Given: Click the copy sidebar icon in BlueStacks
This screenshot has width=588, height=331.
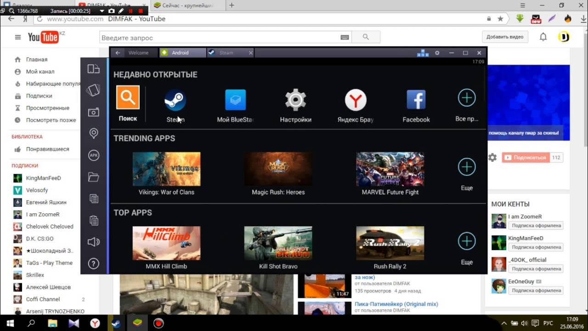Looking at the screenshot, I should coord(94,199).
